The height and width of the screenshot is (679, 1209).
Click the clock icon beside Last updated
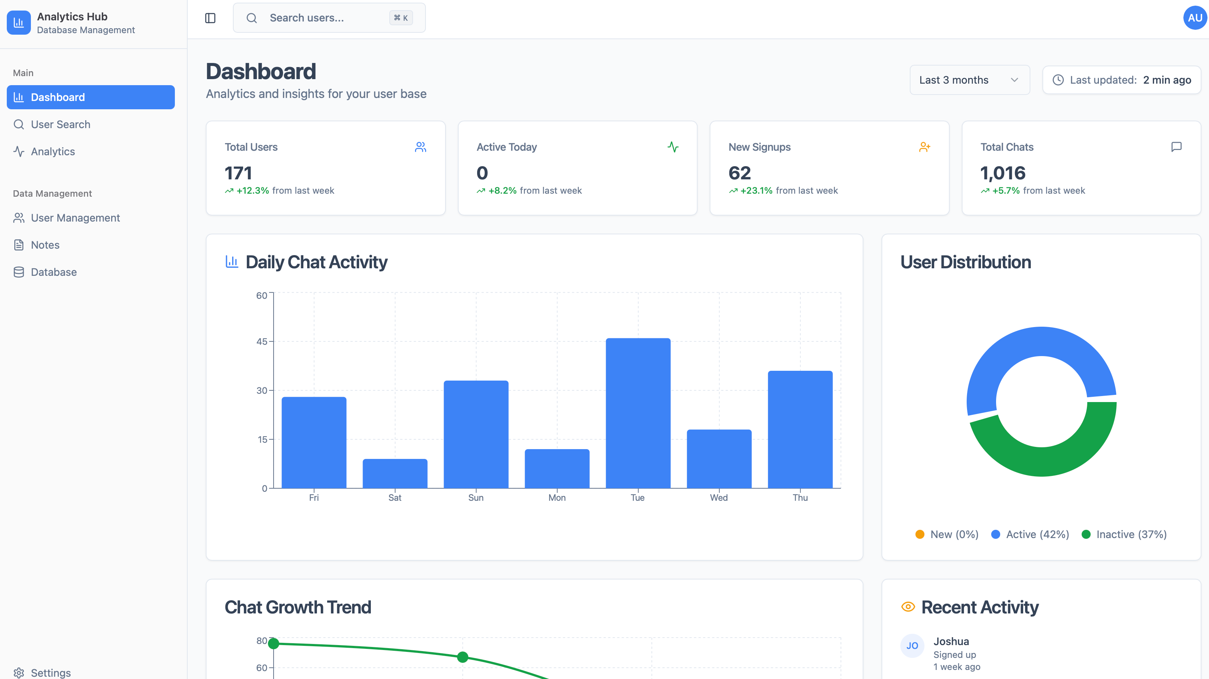[x=1058, y=80]
